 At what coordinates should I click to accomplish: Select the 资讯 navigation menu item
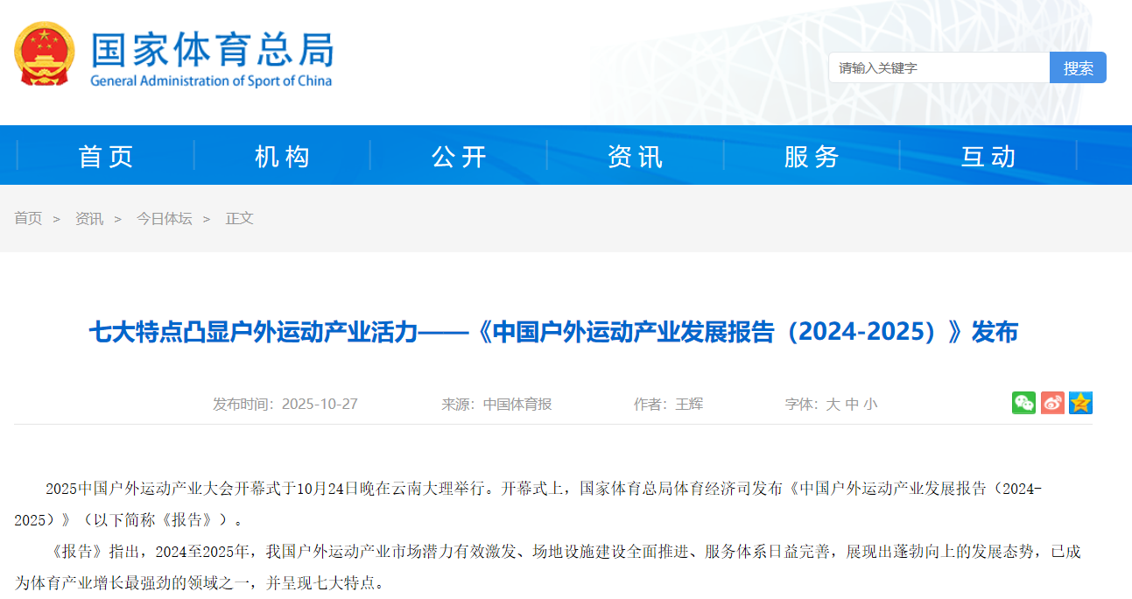pyautogui.click(x=636, y=156)
